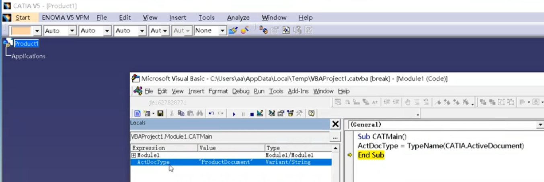544x182 pixels.
Task: Open the CATIA color fill dropdown
Action: pyautogui.click(x=37, y=31)
